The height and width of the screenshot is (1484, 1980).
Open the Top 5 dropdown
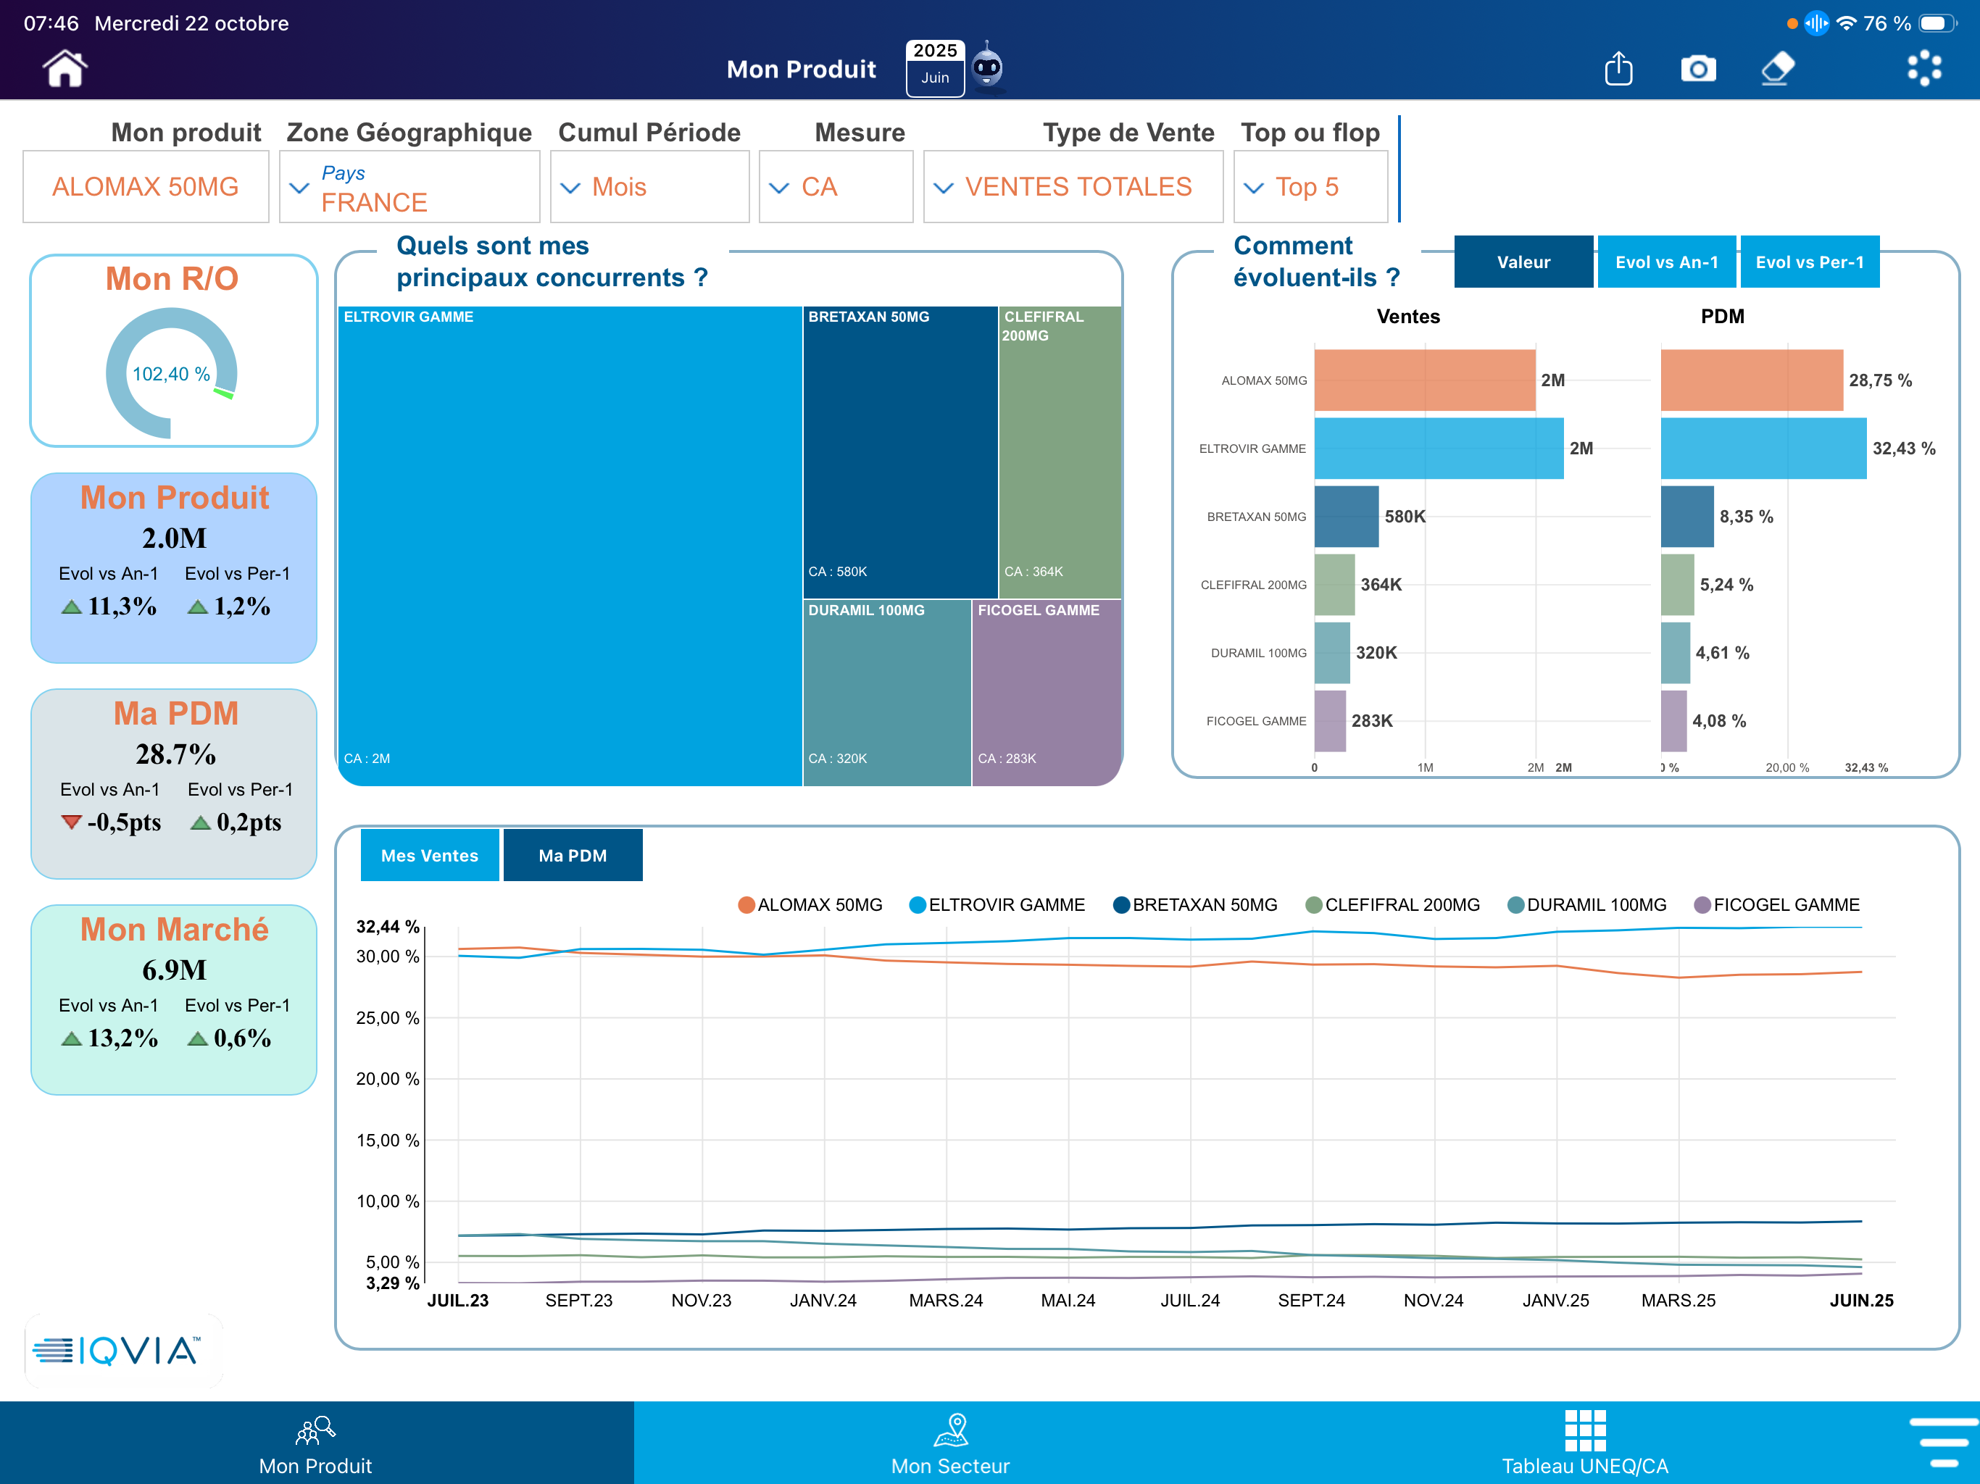pos(1310,186)
